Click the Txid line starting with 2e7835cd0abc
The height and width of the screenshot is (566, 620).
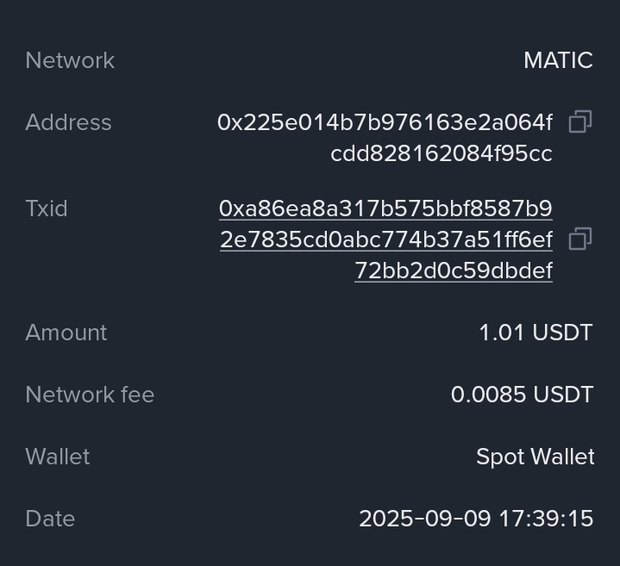point(385,239)
